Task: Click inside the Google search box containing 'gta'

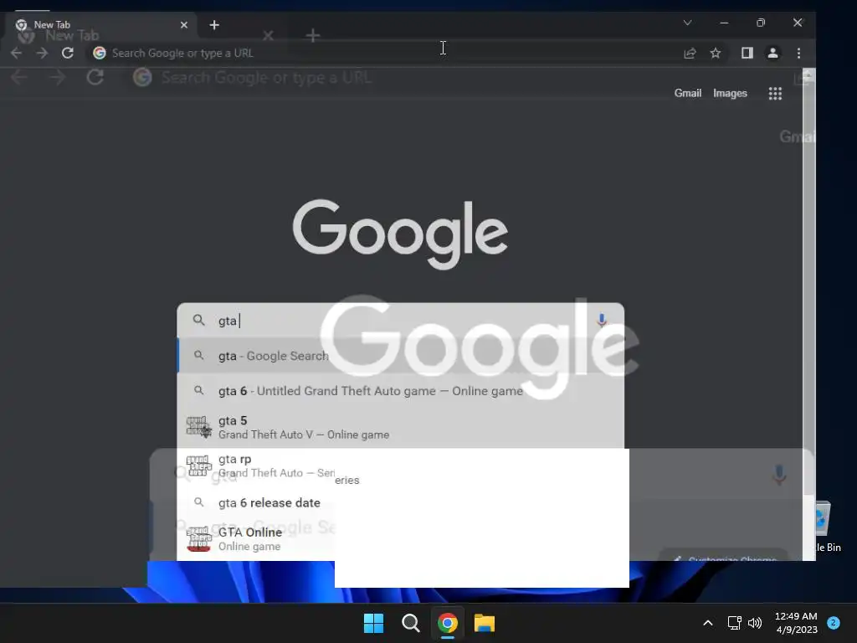Action: point(401,321)
